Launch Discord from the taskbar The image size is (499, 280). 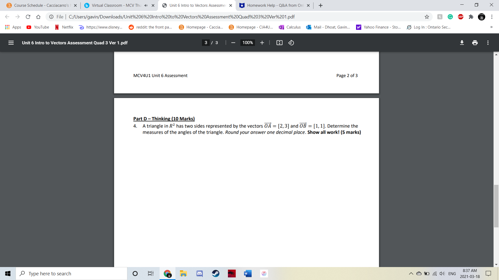pyautogui.click(x=199, y=273)
